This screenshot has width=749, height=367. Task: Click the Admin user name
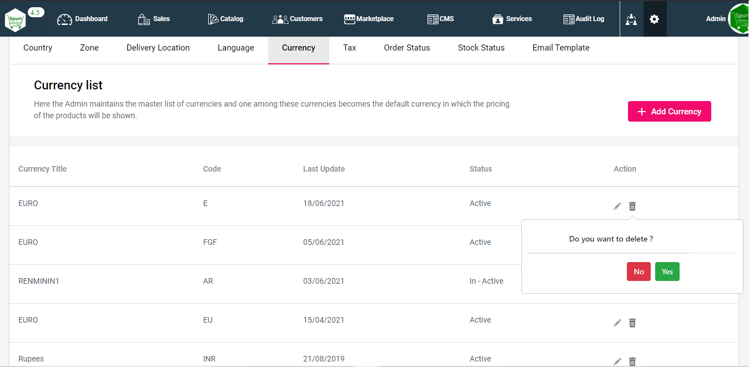coord(716,19)
